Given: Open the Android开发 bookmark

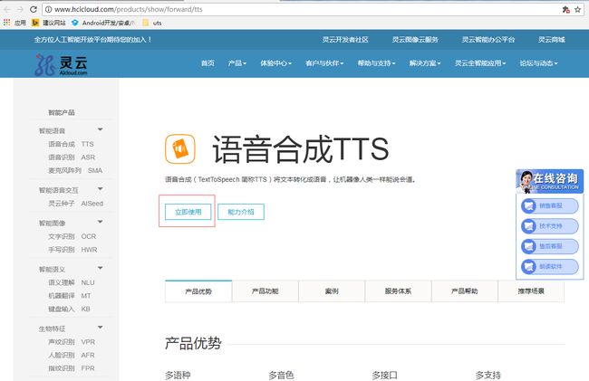Looking at the screenshot, I should [x=103, y=23].
